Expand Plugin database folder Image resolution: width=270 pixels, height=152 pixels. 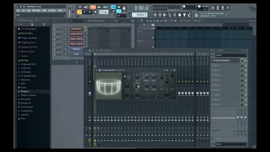29,38
